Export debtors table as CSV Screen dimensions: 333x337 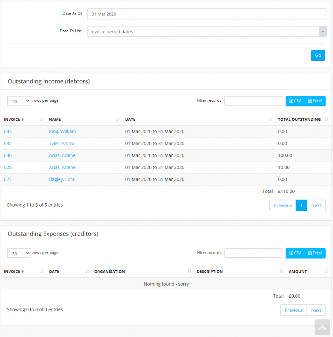pyautogui.click(x=295, y=101)
